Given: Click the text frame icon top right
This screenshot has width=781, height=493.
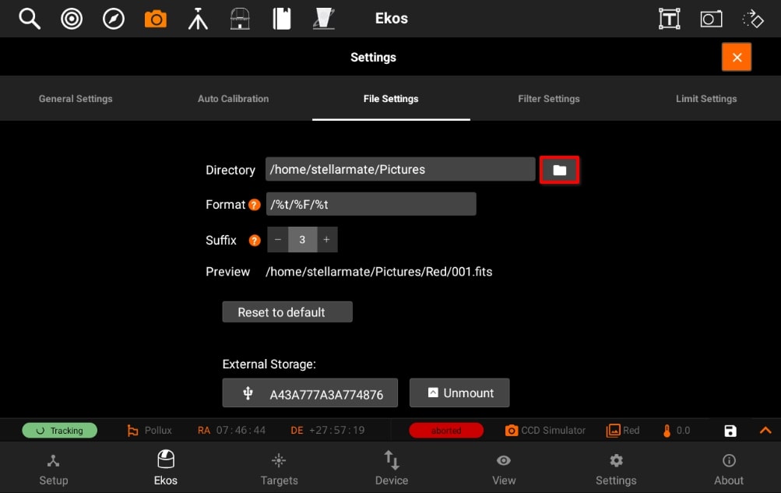Looking at the screenshot, I should click(x=670, y=19).
